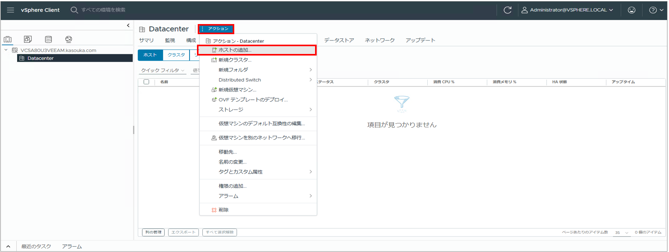Screen dimensions: 669x252
Task: Select the ホスト sub-tab
Action: (150, 55)
